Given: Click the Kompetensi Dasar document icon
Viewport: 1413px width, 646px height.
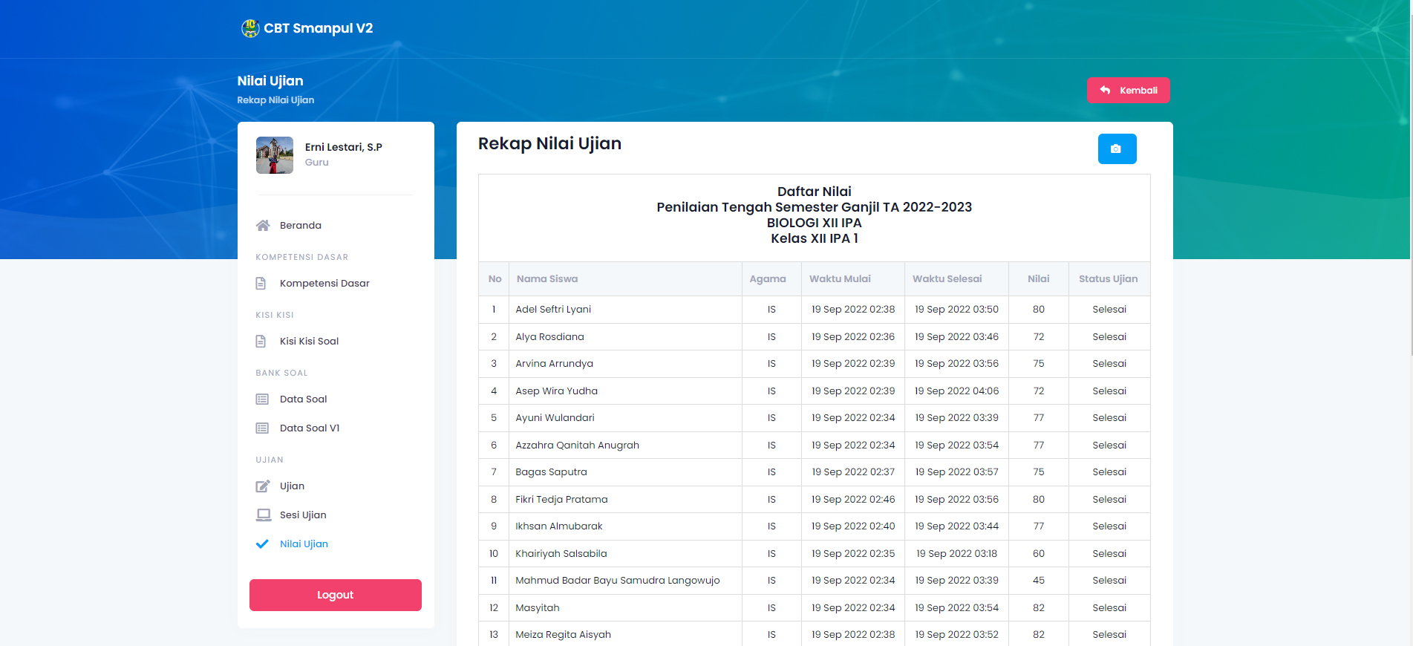Looking at the screenshot, I should (x=261, y=284).
